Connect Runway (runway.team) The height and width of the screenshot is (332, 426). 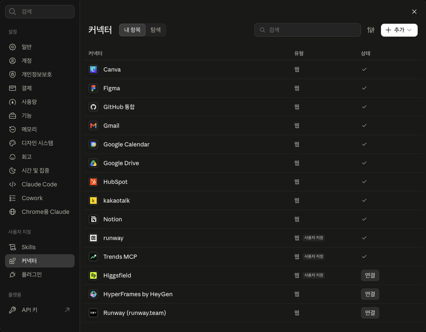370,313
